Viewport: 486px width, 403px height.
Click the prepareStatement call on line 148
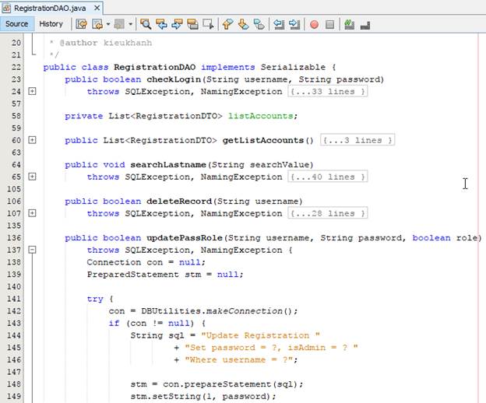click(227, 384)
